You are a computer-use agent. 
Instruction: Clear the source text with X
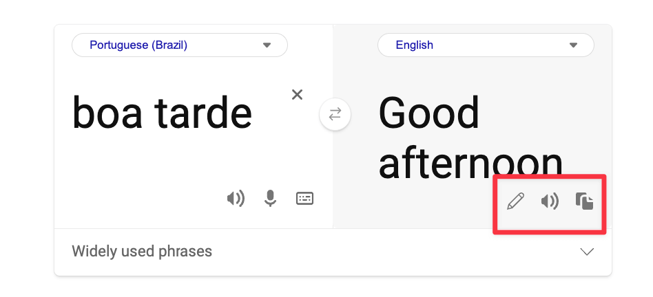pyautogui.click(x=297, y=95)
